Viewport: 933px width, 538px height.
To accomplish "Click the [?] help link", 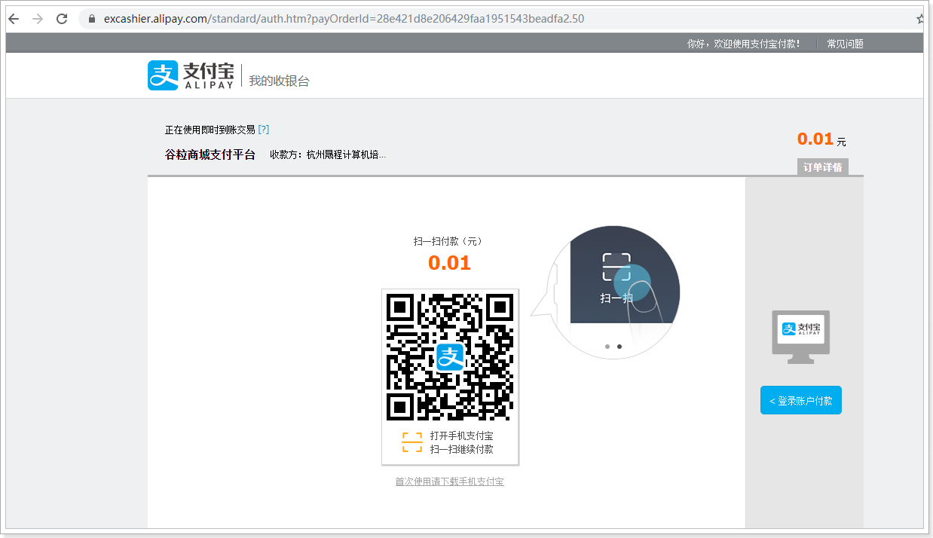I will pos(264,130).
